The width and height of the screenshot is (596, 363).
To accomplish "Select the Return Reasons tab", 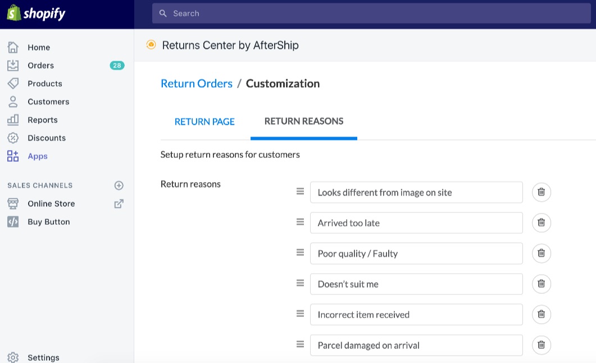I will [x=303, y=121].
